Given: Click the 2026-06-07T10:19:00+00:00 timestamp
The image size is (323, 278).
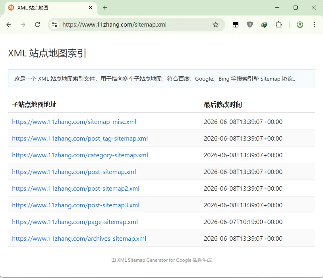Looking at the screenshot, I should pos(243,222).
